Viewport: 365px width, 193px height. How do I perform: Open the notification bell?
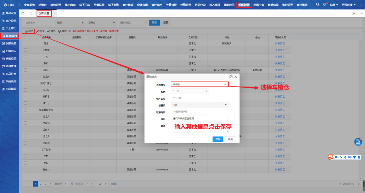[325, 5]
